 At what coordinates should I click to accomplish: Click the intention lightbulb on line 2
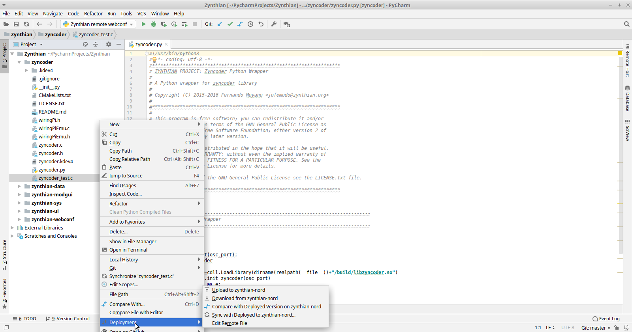[x=154, y=60]
